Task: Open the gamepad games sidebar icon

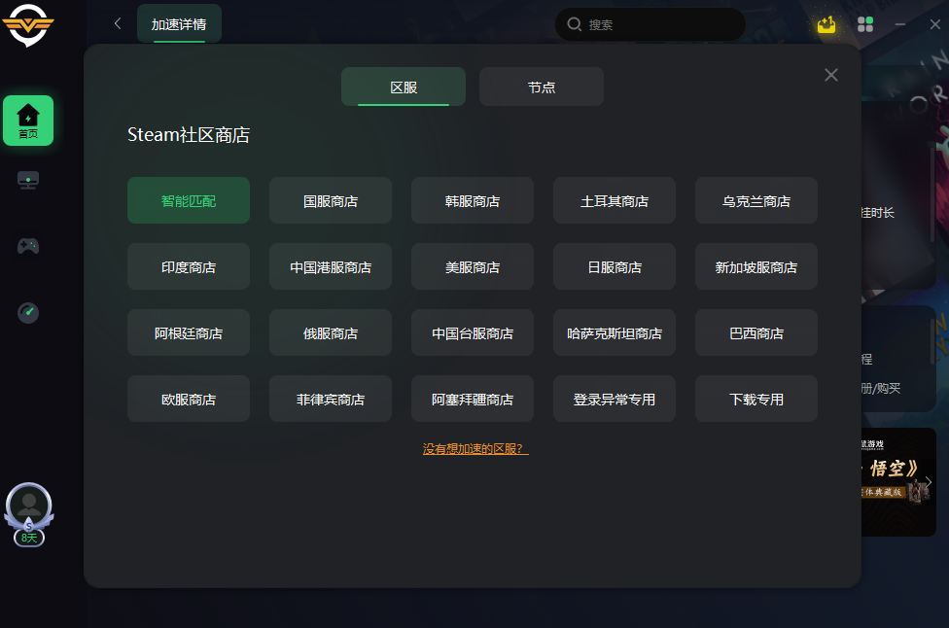Action: point(28,246)
